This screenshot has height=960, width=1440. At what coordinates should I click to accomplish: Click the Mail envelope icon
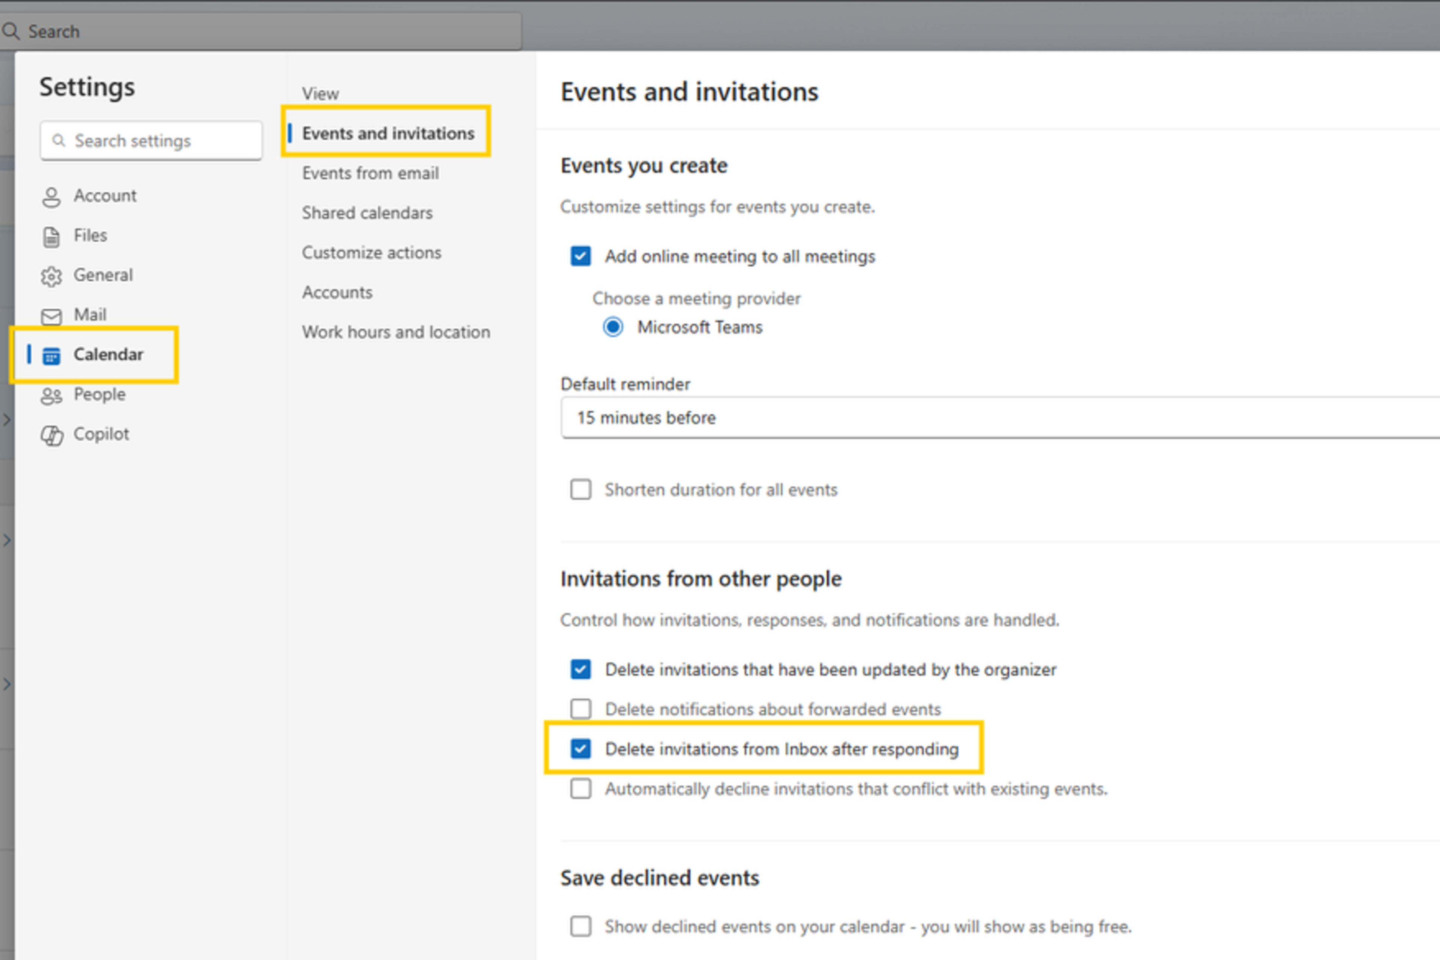click(51, 316)
